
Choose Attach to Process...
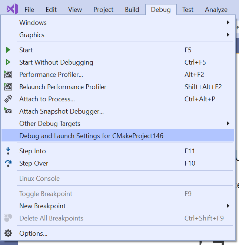pyautogui.click(x=117, y=99)
